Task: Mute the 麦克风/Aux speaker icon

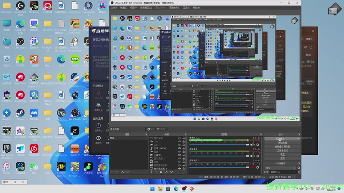Action: [x=252, y=145]
